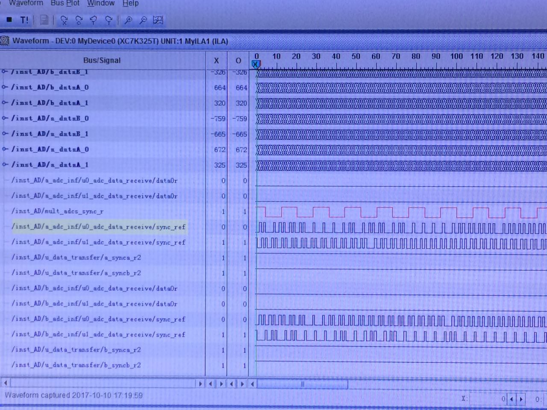The image size is (547, 410).
Task: Click O column scroll left arrow
Action: pos(232,384)
